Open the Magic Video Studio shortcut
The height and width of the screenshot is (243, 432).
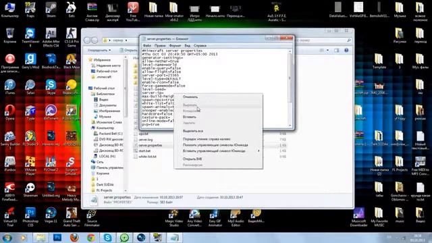(174, 217)
